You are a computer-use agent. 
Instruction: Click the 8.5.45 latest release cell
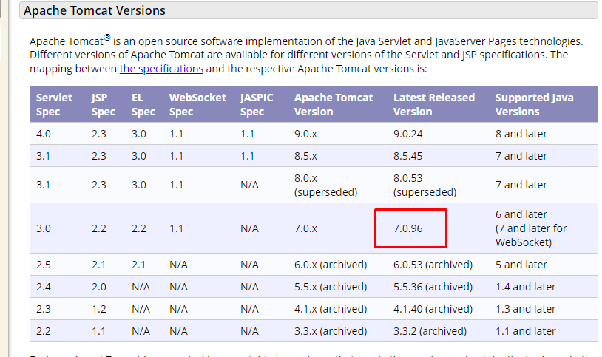[x=407, y=156]
